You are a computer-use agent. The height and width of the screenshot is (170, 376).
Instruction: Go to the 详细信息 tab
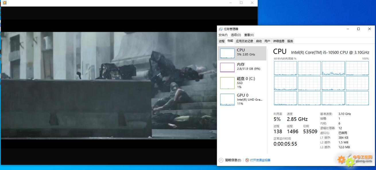click(x=279, y=41)
